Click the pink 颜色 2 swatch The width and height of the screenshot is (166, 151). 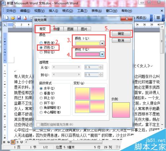(88, 54)
